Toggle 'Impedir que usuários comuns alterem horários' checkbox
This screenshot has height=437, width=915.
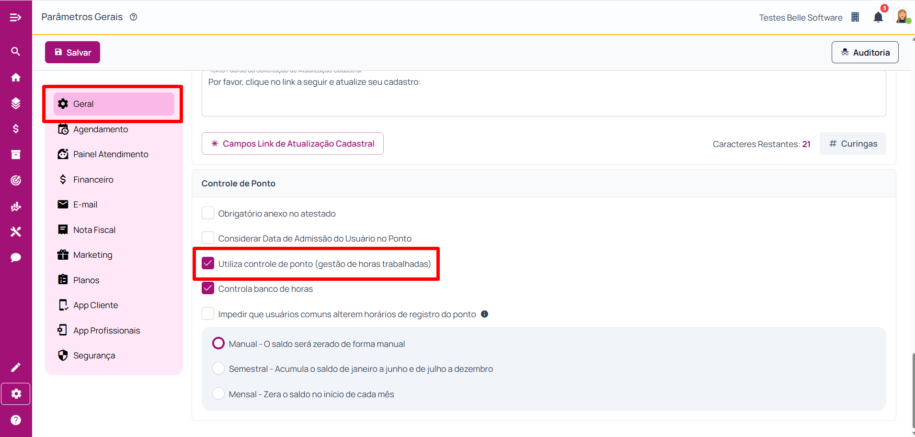pyautogui.click(x=208, y=314)
